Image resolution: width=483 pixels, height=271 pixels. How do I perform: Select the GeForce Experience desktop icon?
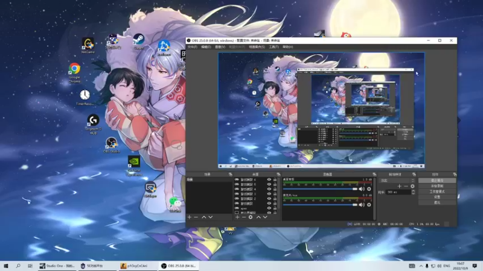click(x=133, y=166)
